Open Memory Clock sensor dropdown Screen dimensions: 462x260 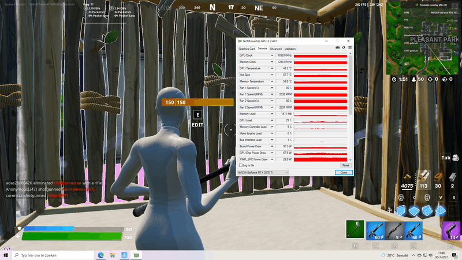point(271,62)
